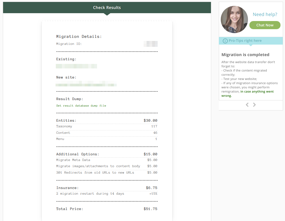Click the 'Total Price:' label
The width and height of the screenshot is (285, 221).
click(x=70, y=209)
